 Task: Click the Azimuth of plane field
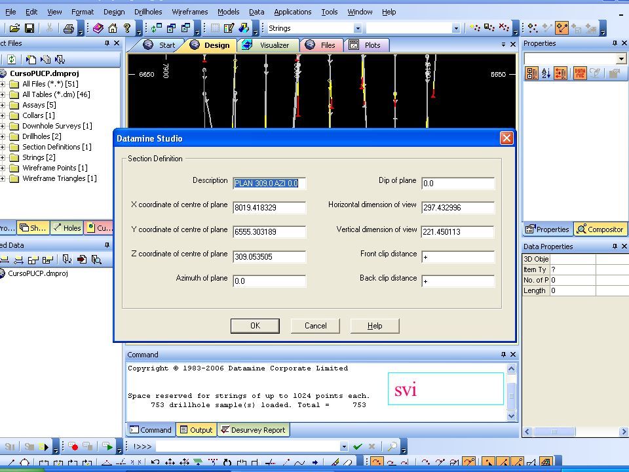[x=269, y=281]
